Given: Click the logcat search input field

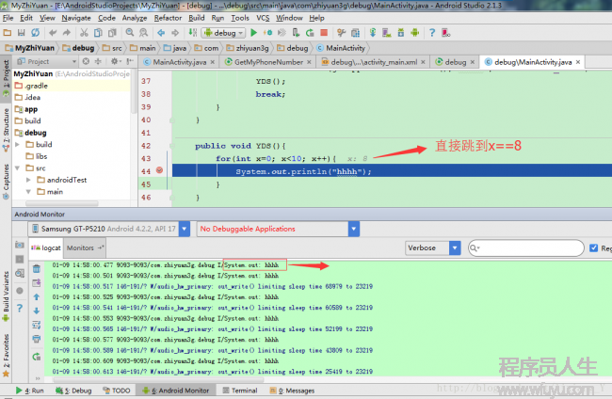Looking at the screenshot, I should (526, 248).
